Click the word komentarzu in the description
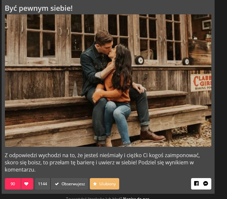The width and height of the screenshot is (227, 199). pos(20,170)
